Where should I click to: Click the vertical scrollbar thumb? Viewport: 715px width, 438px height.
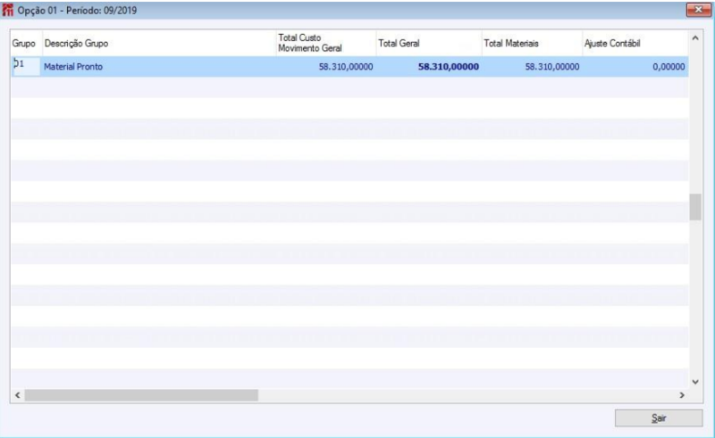[695, 207]
